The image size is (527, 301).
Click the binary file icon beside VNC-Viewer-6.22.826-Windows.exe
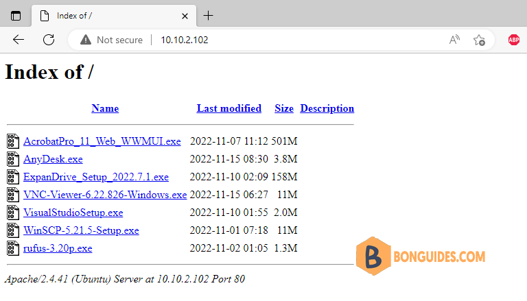[x=13, y=195]
